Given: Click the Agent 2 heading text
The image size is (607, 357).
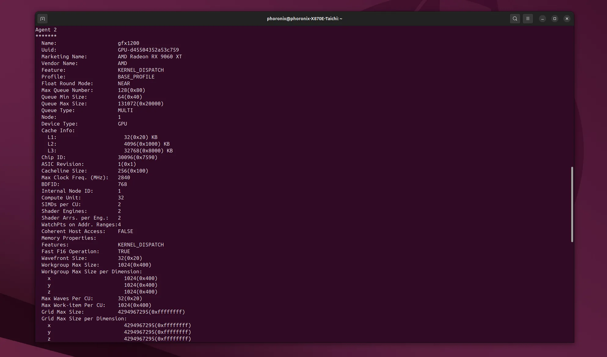Looking at the screenshot, I should coord(46,30).
